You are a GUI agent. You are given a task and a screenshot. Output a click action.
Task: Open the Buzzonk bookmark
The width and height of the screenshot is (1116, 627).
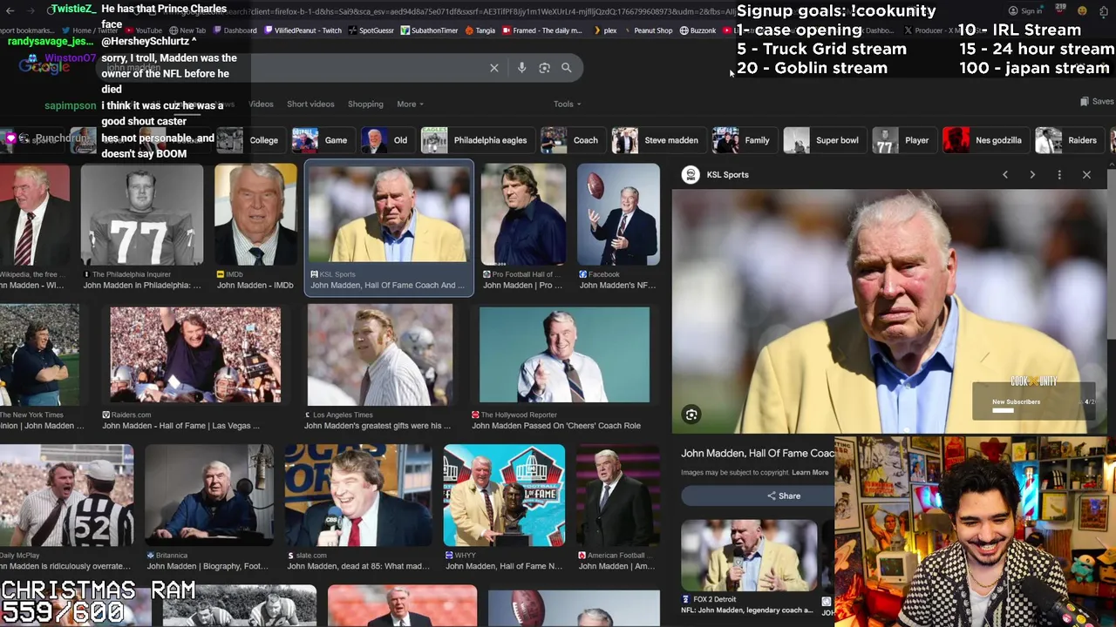[x=697, y=30]
